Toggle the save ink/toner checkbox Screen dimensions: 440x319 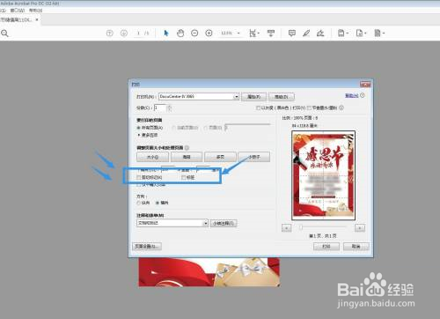(x=309, y=108)
